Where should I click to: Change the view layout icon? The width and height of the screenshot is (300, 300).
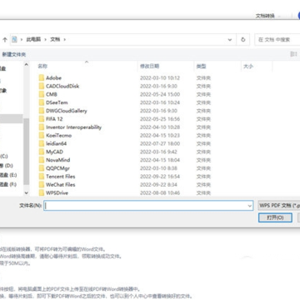[294, 54]
